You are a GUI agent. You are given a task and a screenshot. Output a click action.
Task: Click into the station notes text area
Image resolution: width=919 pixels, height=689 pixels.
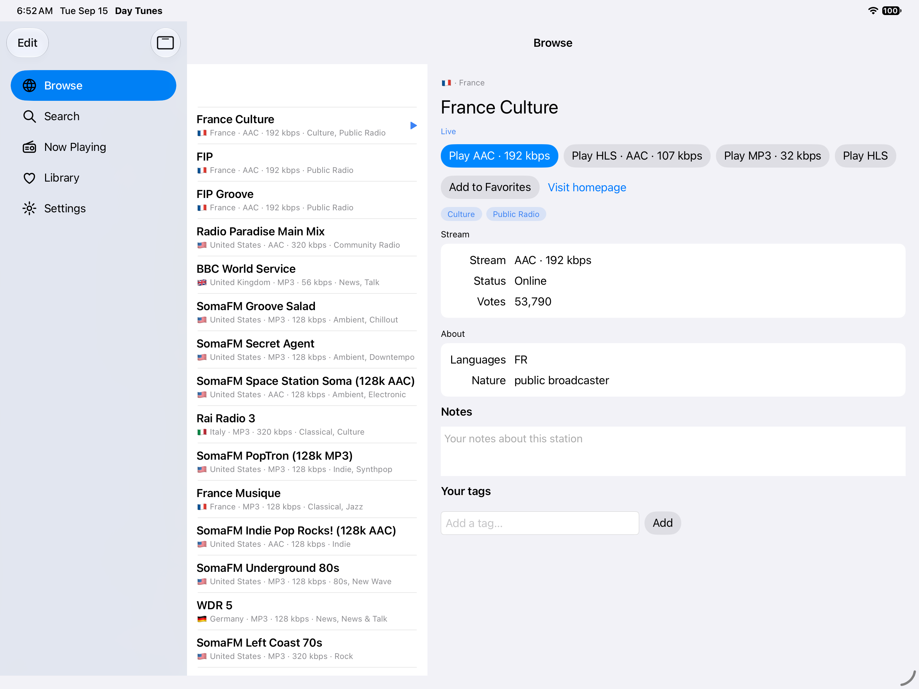pyautogui.click(x=673, y=451)
